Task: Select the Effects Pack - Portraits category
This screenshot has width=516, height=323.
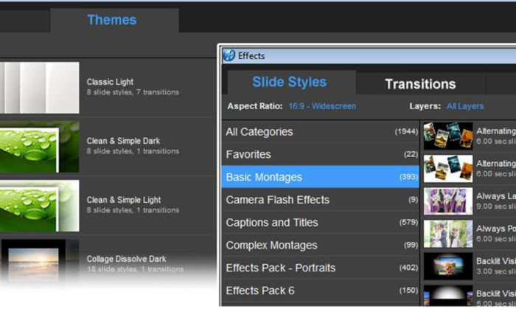Action: [x=321, y=268]
